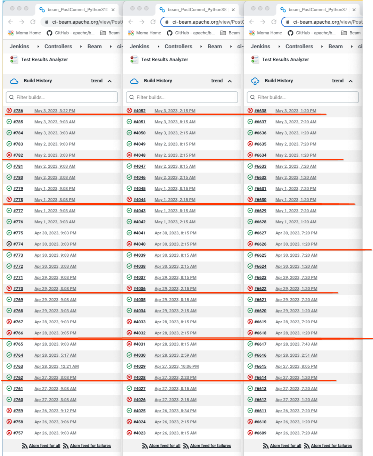
Task: Expand Jenkins breadcrumb arrow in Python37 window
Action: pos(279,47)
